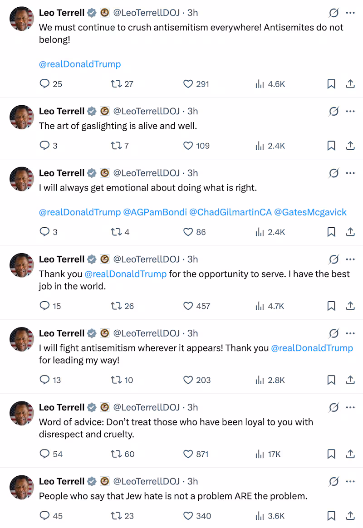Open the @realDonaldTrump mention in the first tweet
Image resolution: width=363 pixels, height=528 pixels.
coord(80,64)
